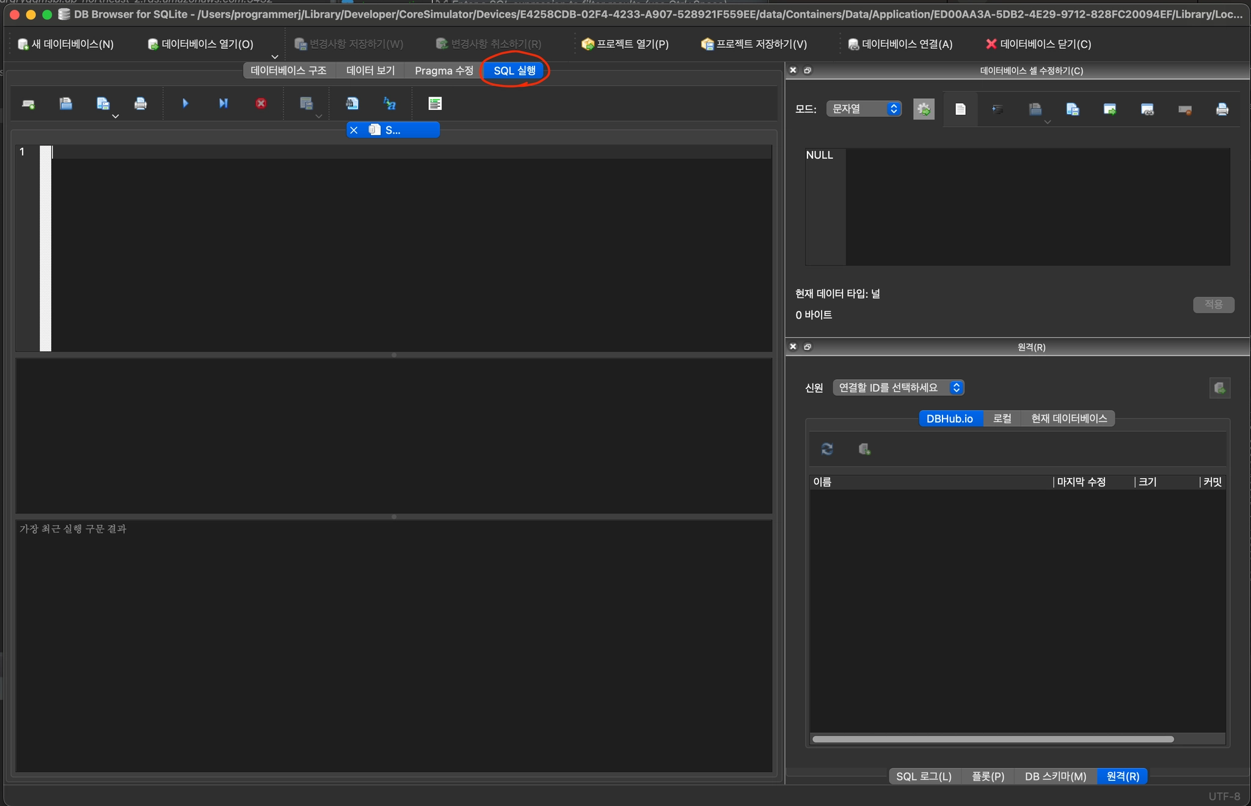This screenshot has width=1251, height=806.
Task: Switch to the 데이터 보기 tab
Action: pos(370,71)
